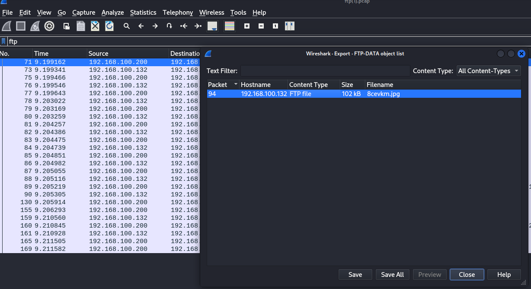The width and height of the screenshot is (531, 289).
Task: Click the Save button
Action: pyautogui.click(x=355, y=275)
